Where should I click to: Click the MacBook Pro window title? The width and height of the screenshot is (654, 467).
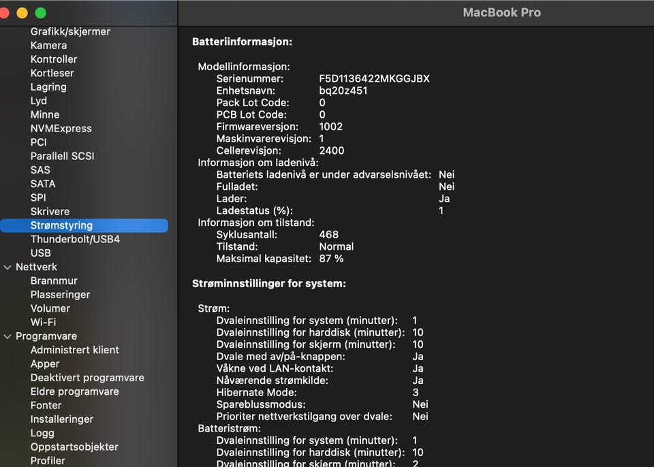tap(502, 12)
